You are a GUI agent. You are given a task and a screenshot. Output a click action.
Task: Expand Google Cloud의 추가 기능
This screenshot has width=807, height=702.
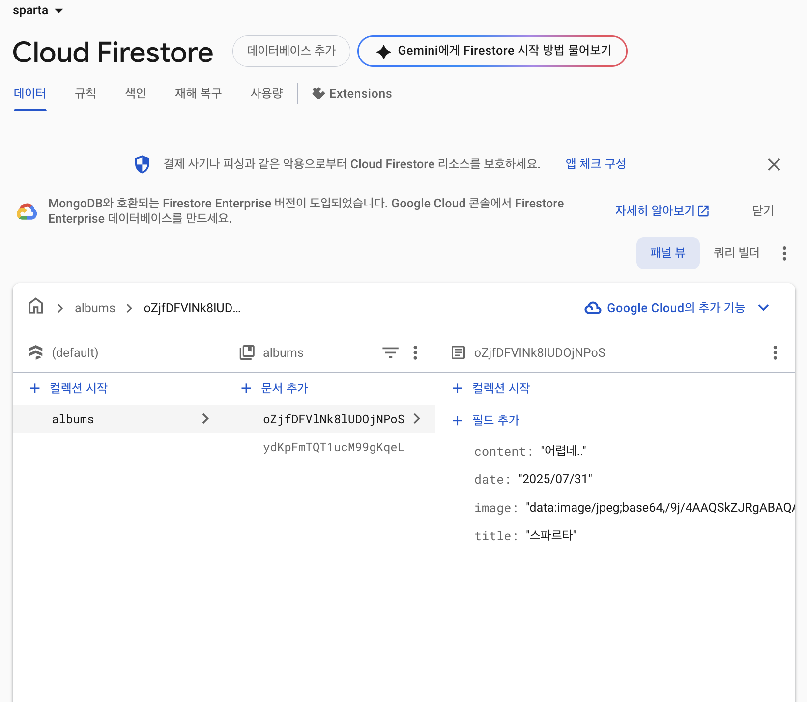click(676, 308)
